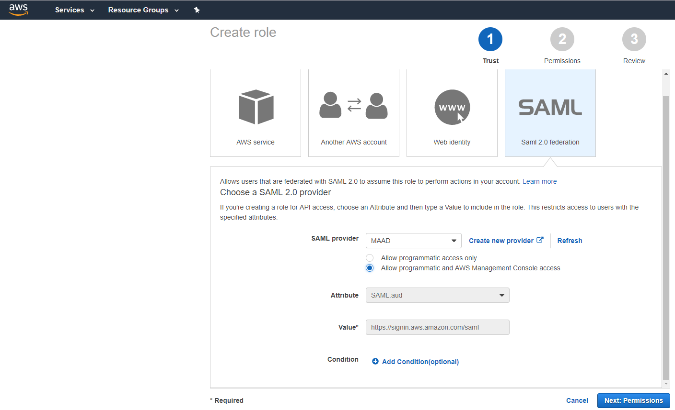Cancel the role creation
Viewport: 675px width, 410px height.
(577, 401)
